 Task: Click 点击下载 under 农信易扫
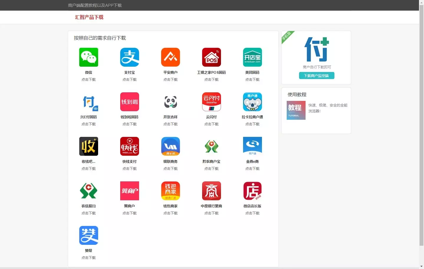click(88, 213)
